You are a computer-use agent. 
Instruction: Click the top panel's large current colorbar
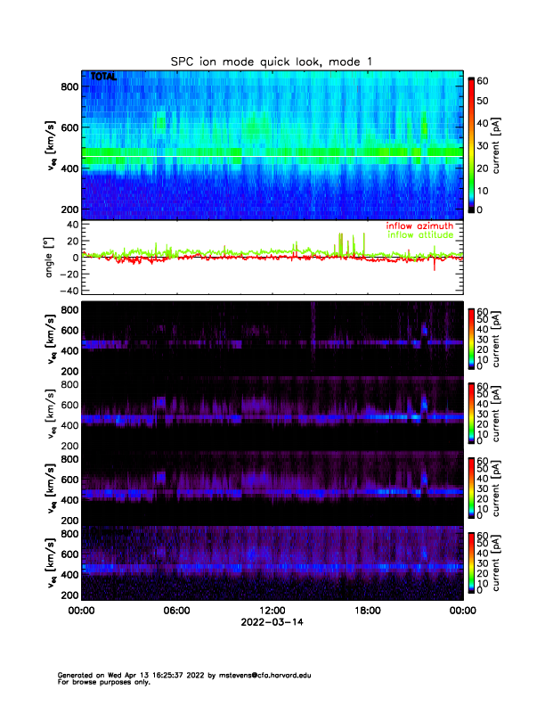tap(471, 144)
